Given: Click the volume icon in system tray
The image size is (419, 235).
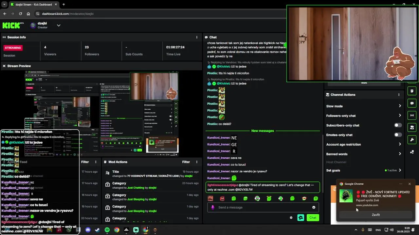Looking at the screenshot, I should click(x=392, y=230).
